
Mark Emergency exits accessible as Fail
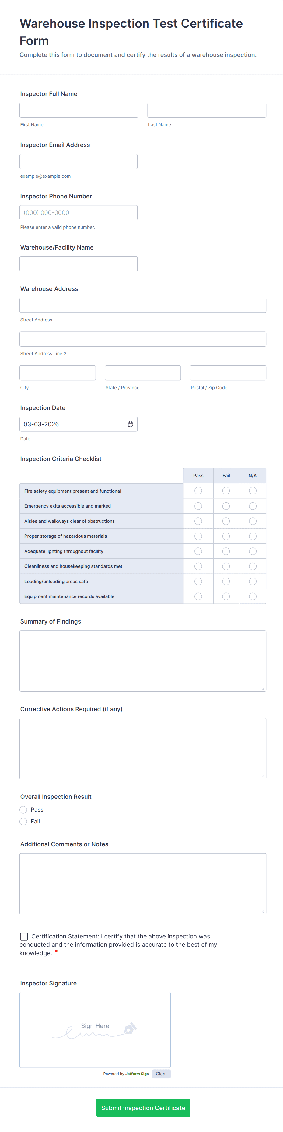(x=226, y=506)
